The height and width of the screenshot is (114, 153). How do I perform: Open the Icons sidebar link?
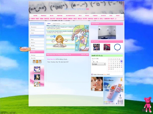[37, 33]
